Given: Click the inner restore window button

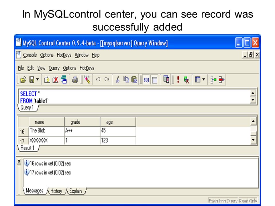Looking at the screenshot, I should [x=251, y=55].
